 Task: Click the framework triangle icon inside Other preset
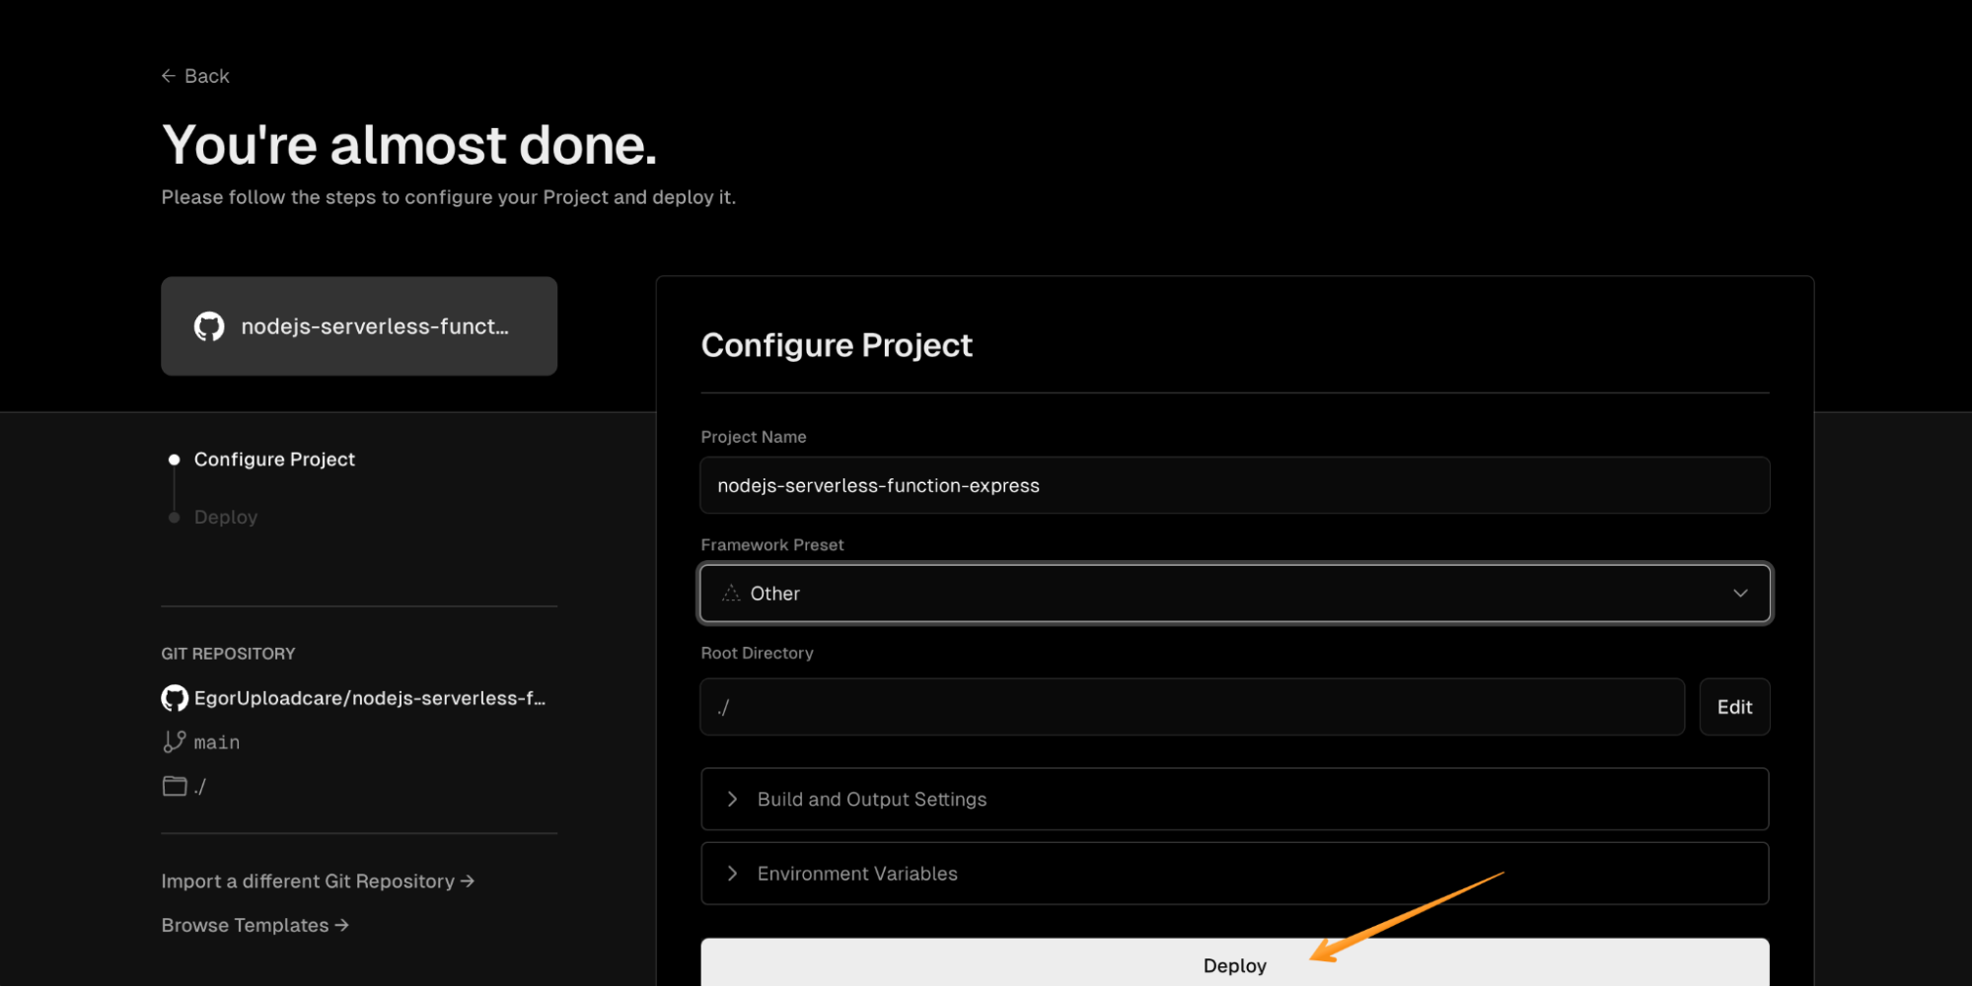point(730,593)
